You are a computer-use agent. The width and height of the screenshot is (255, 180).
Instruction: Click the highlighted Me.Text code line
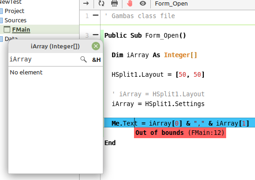point(180,123)
